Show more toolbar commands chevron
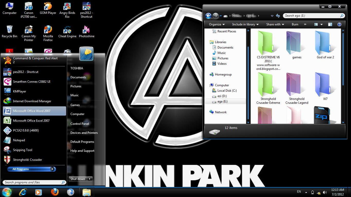The image size is (351, 197). tap(305, 24)
